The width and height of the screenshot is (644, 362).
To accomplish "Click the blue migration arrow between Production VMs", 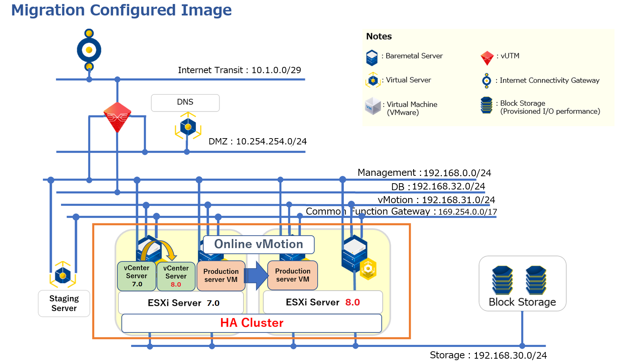I will (x=256, y=276).
